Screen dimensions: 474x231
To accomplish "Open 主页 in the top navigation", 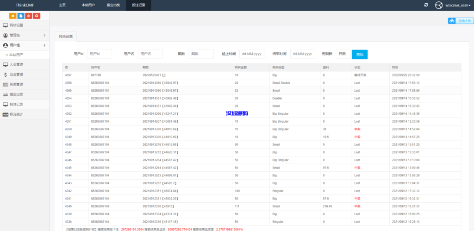I will point(62,5).
